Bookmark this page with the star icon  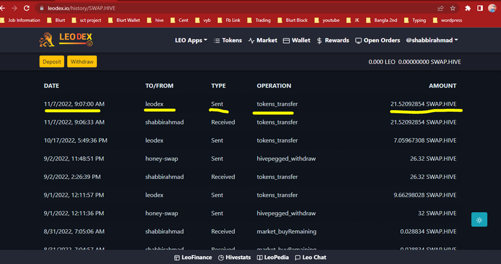pyautogui.click(x=452, y=8)
